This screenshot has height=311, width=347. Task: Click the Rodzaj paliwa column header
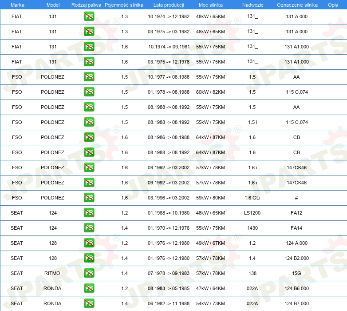86,5
